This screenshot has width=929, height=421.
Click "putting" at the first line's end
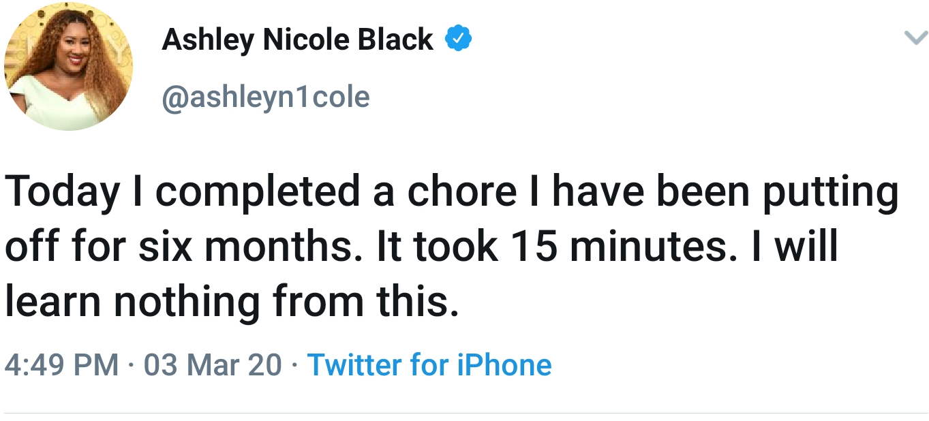(x=829, y=193)
